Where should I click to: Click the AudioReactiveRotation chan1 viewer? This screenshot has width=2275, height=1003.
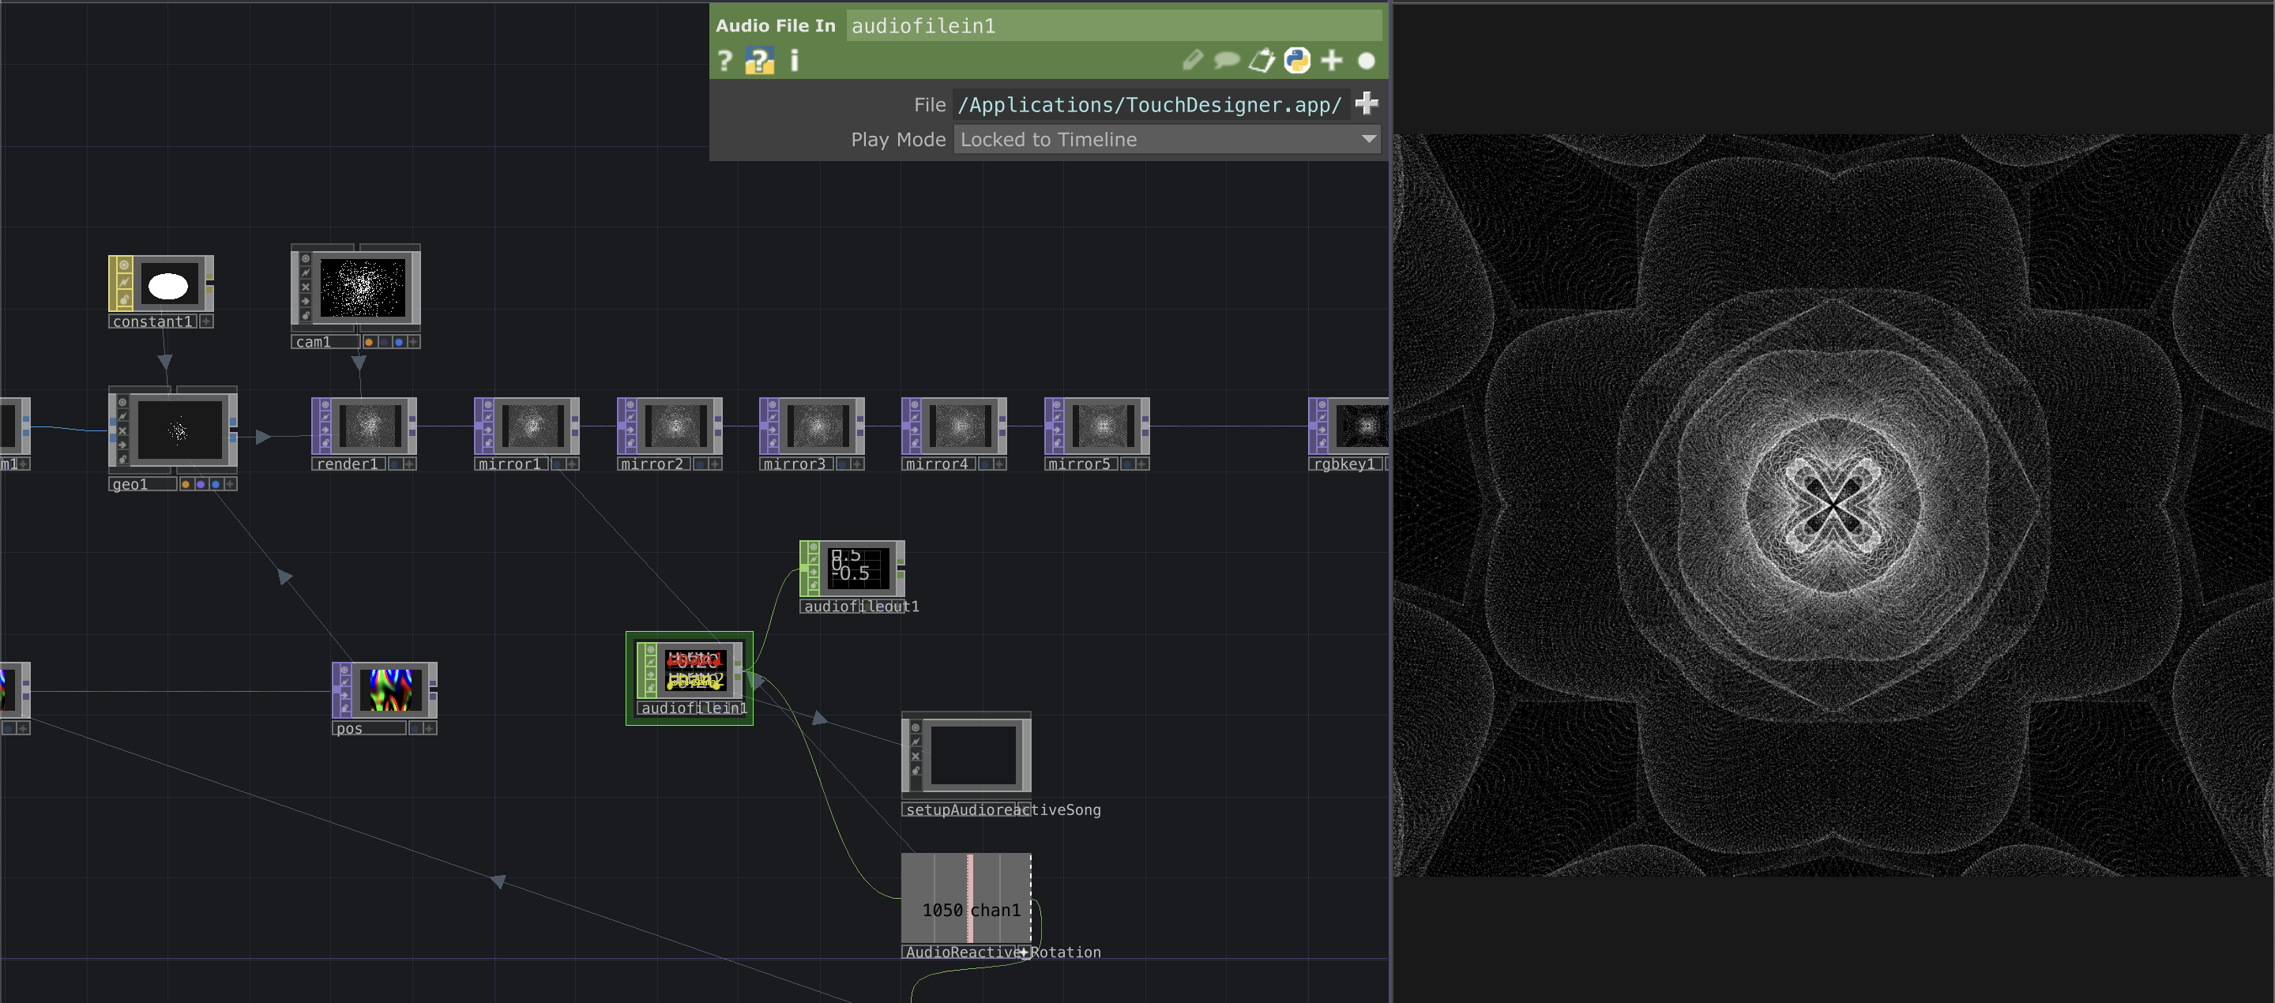[966, 898]
